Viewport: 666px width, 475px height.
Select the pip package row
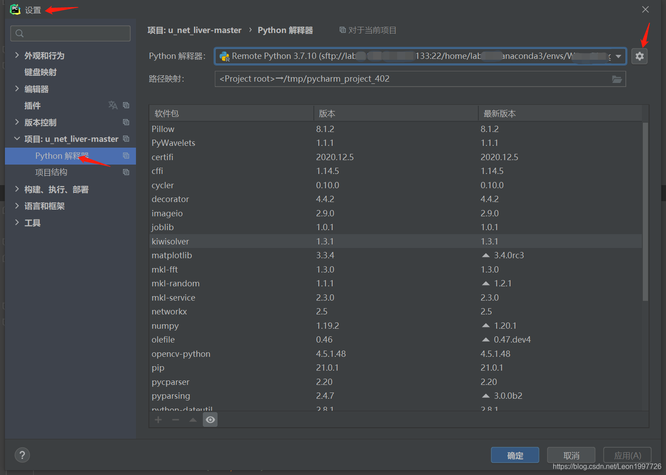tap(396, 368)
